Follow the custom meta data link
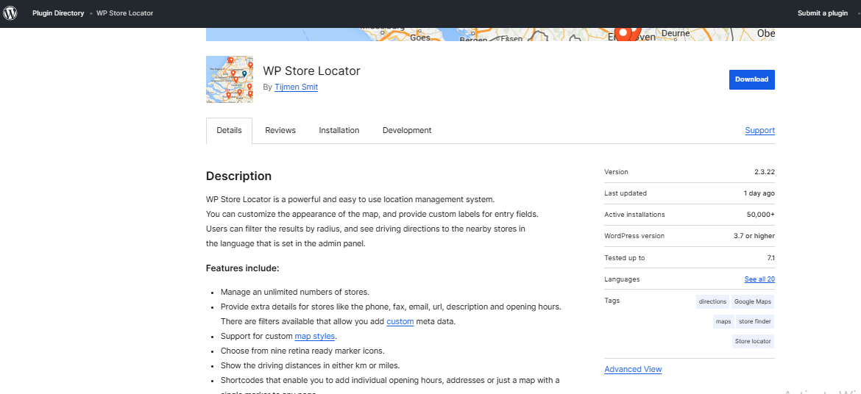Viewport: 861px width, 394px height. pos(400,321)
